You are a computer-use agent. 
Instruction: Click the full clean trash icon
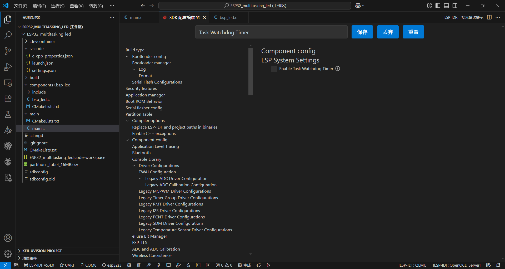139,265
